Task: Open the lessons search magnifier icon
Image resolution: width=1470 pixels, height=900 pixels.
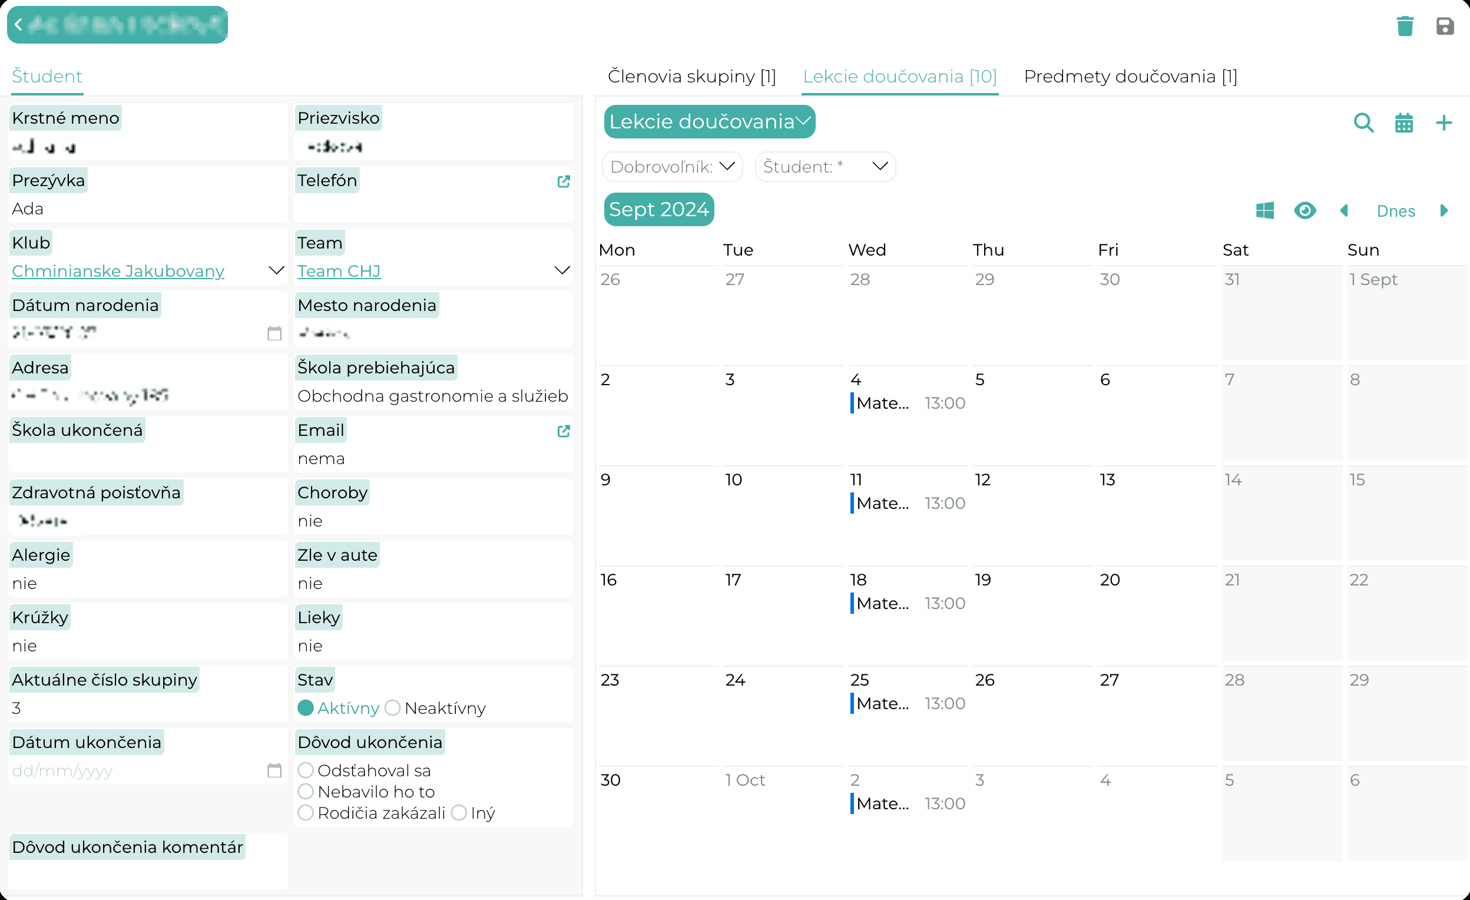Action: [1364, 123]
